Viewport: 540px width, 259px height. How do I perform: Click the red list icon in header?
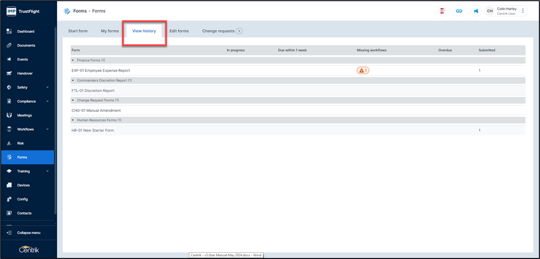point(442,11)
